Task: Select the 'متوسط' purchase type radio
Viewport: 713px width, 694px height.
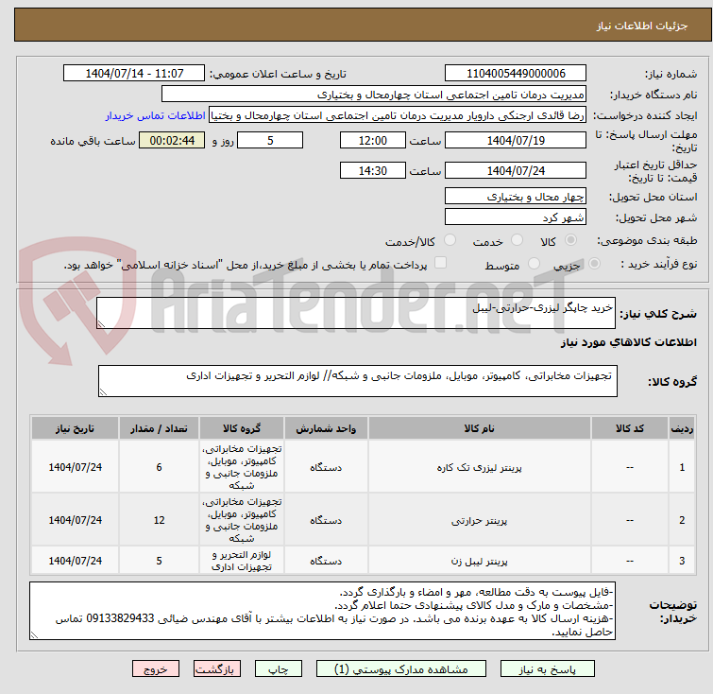Action: (534, 264)
